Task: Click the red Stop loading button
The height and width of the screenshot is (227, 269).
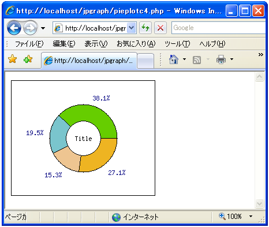Action: (x=160, y=28)
